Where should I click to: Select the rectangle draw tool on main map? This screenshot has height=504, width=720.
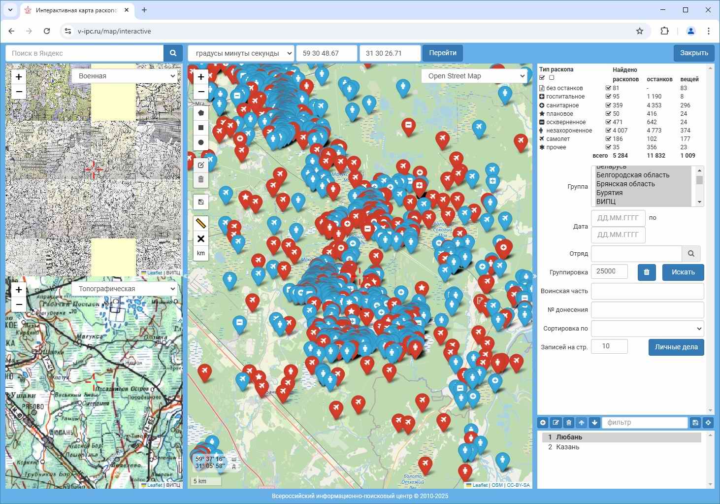[201, 128]
